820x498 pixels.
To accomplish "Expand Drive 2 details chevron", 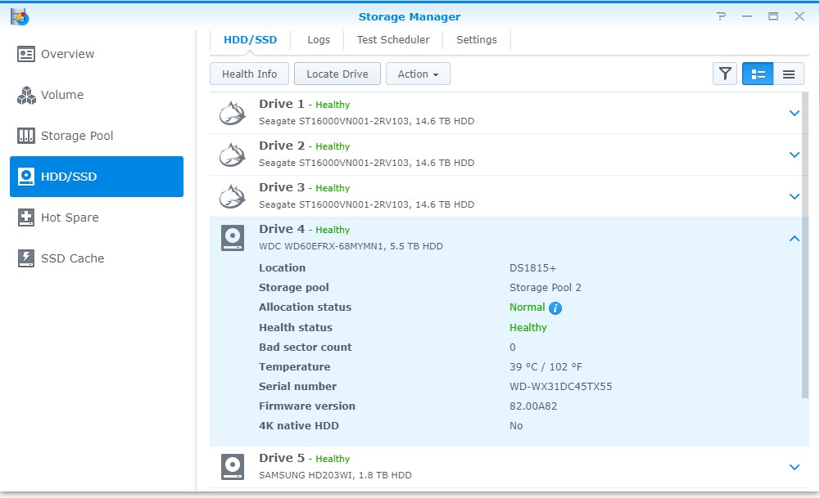I will (795, 155).
